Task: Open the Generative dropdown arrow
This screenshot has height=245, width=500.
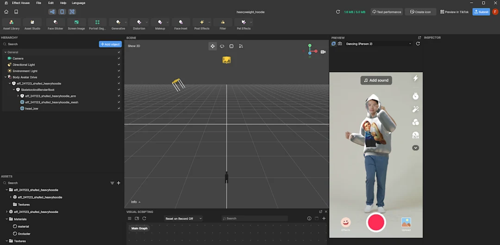Action: tap(126, 22)
